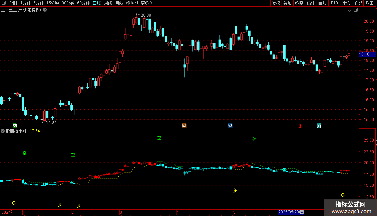The height and width of the screenshot is (216, 377).
Task: Switch to the 1分钟 period
Action: click(25, 3)
